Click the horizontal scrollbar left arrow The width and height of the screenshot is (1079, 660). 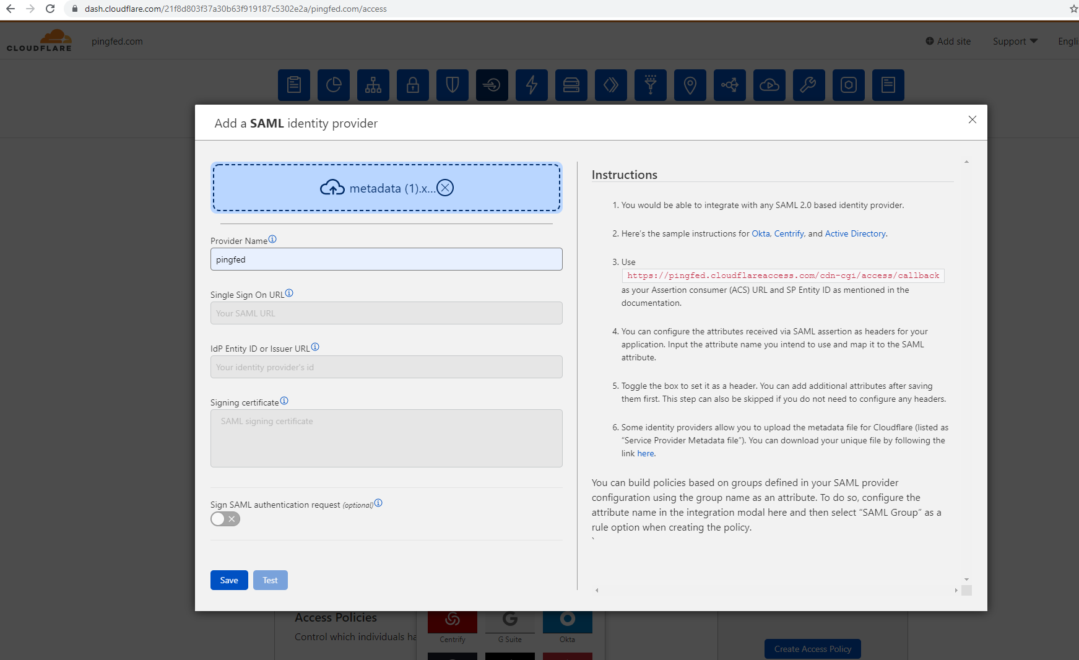pos(597,591)
